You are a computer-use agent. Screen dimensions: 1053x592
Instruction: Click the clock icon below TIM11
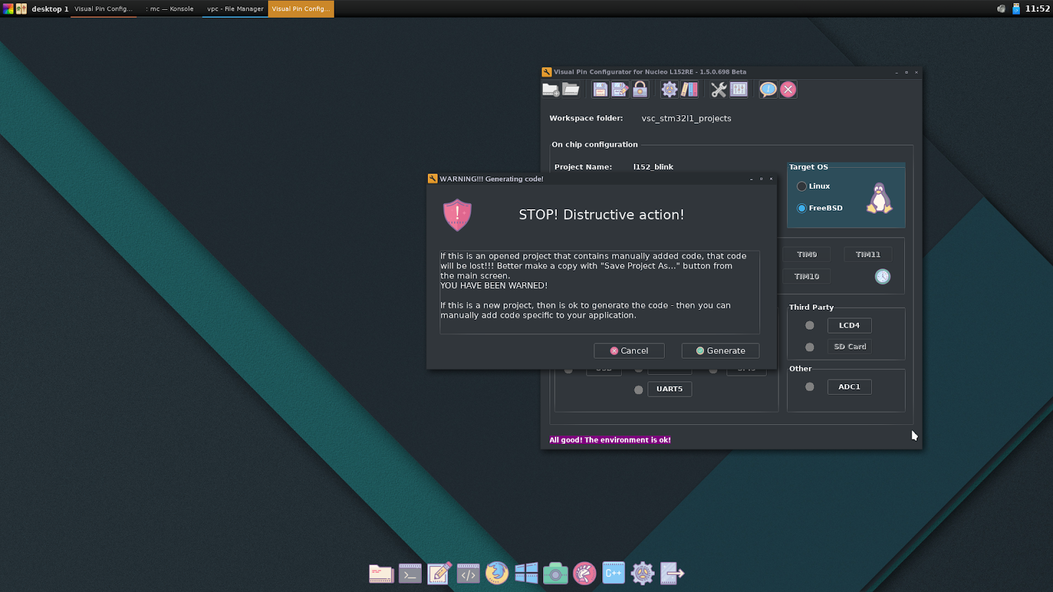point(883,276)
